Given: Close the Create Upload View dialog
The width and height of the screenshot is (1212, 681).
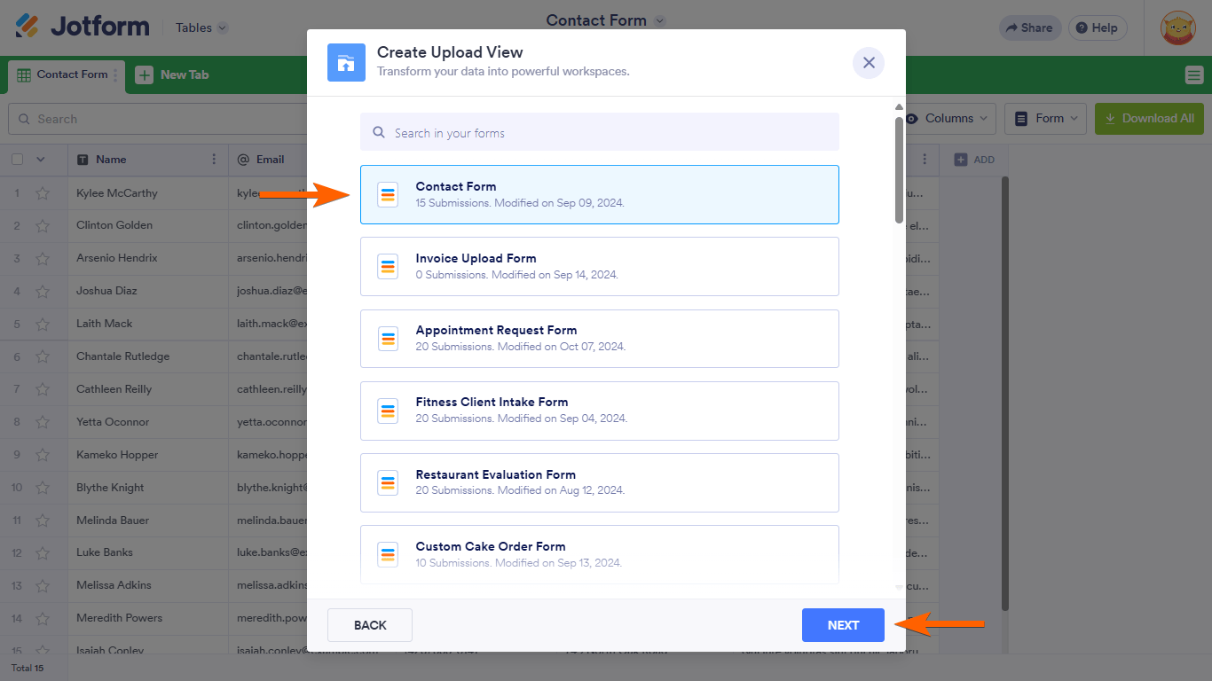Looking at the screenshot, I should (869, 63).
